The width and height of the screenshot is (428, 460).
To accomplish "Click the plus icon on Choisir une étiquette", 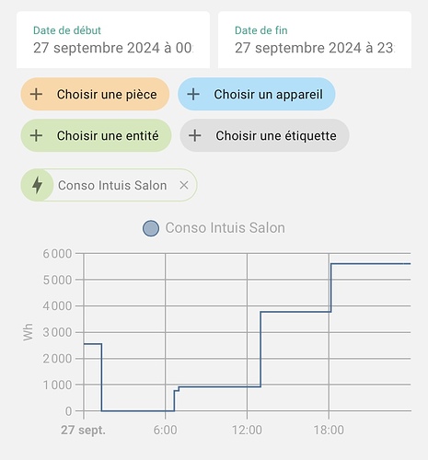I will tap(195, 135).
